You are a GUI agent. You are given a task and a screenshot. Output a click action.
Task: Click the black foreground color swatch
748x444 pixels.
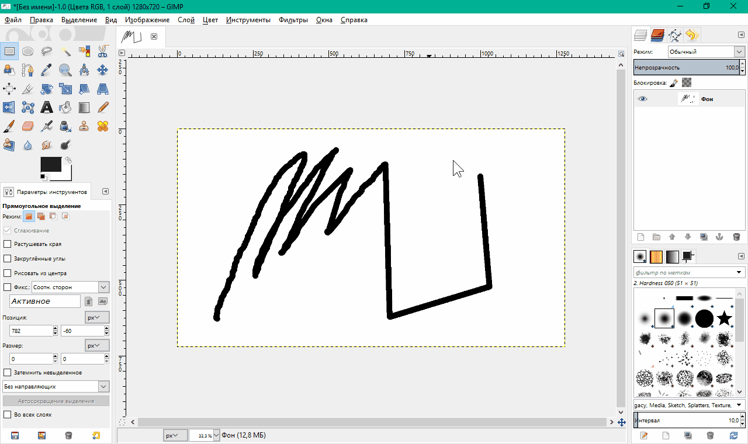point(50,164)
